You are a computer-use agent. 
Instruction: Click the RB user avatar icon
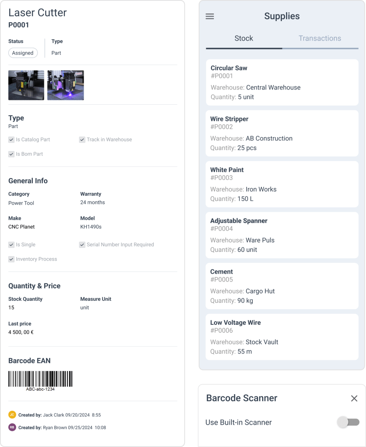click(12, 427)
